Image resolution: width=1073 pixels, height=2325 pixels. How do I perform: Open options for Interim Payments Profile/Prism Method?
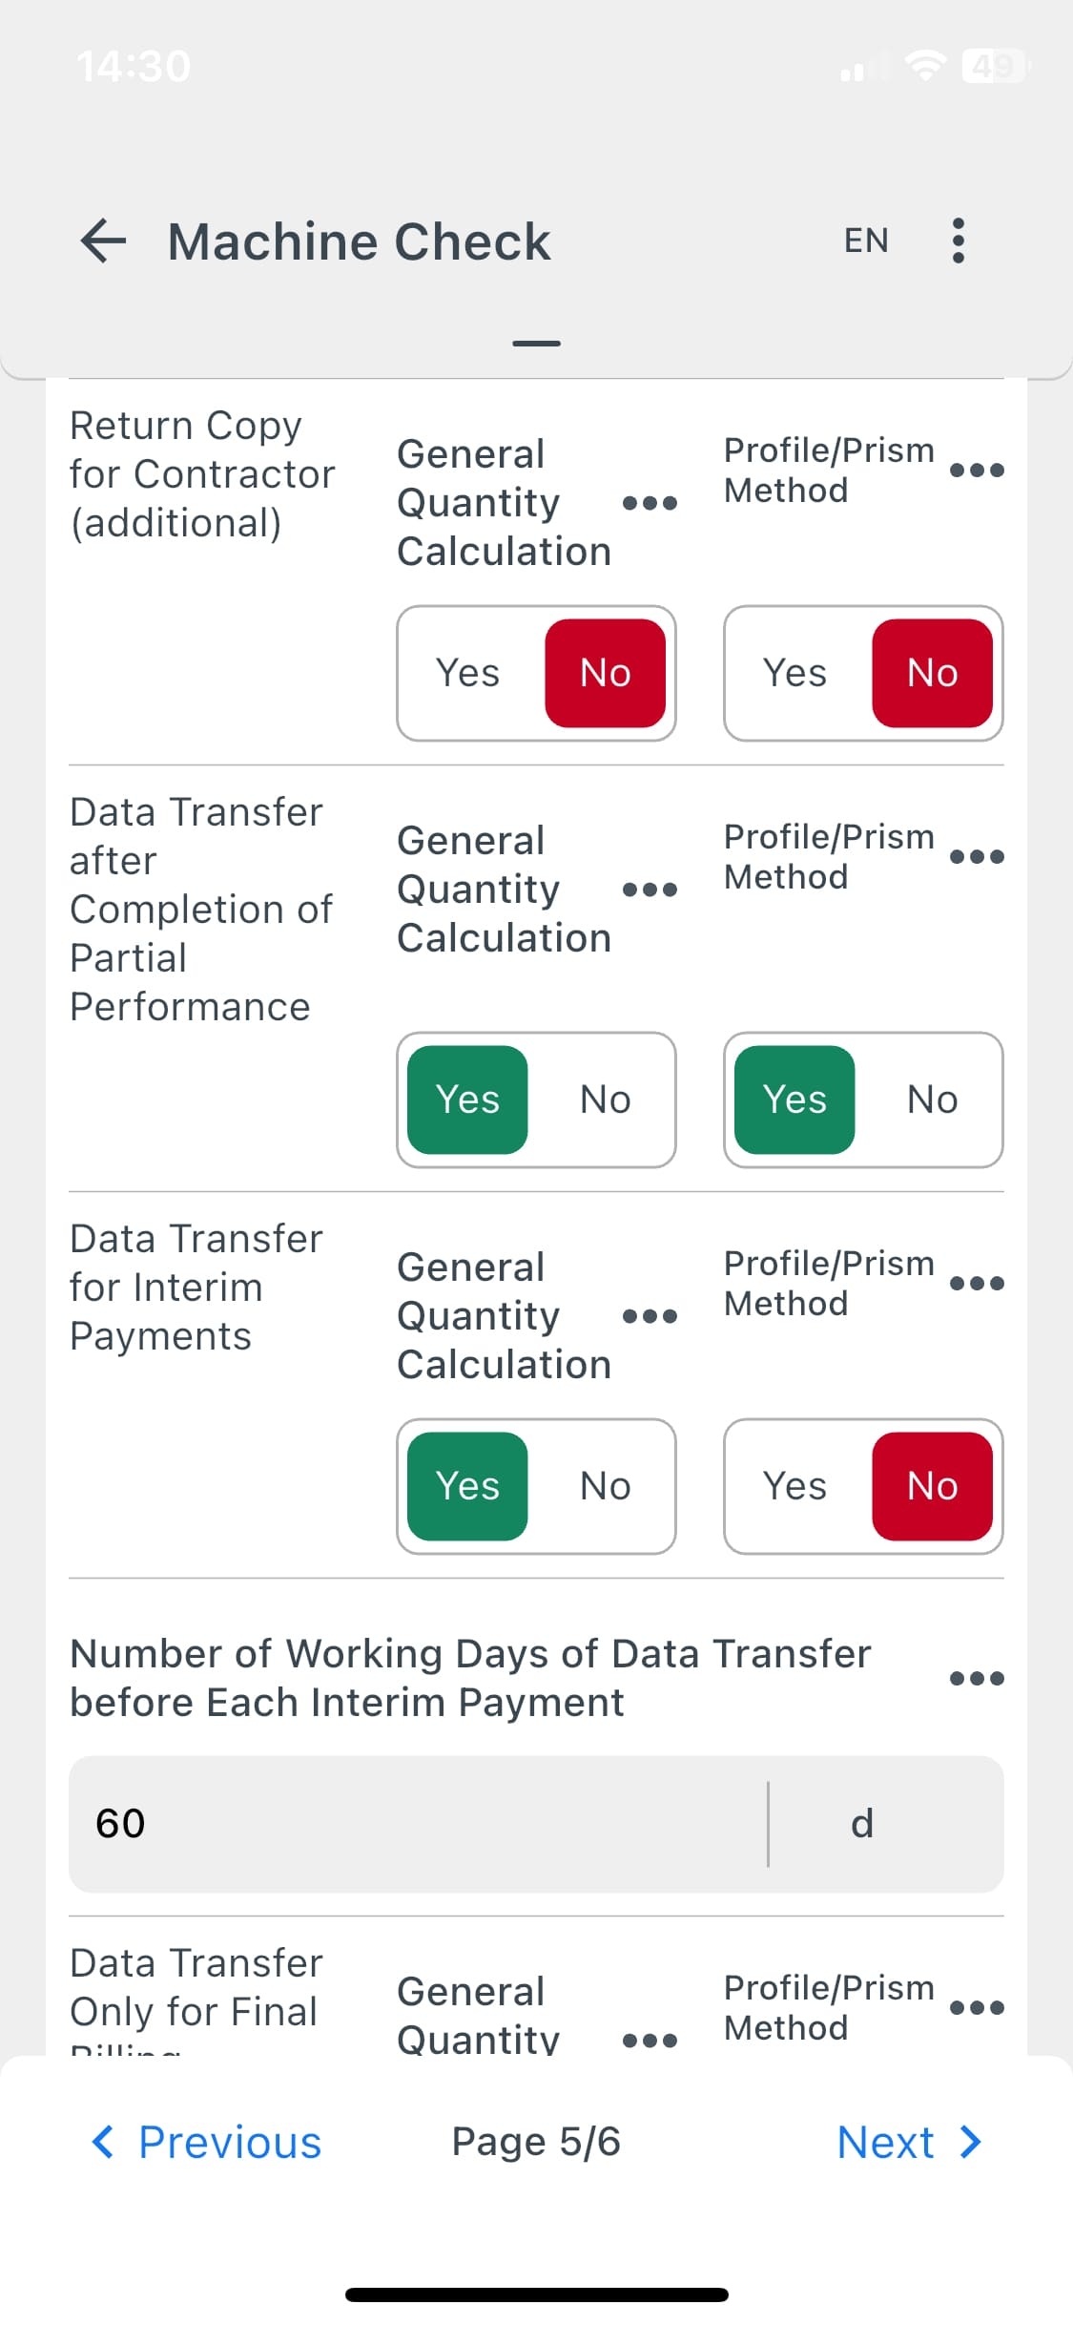click(977, 1283)
